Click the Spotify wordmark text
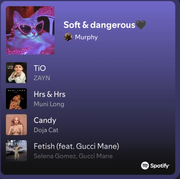180x179 pixels. tap(160, 166)
